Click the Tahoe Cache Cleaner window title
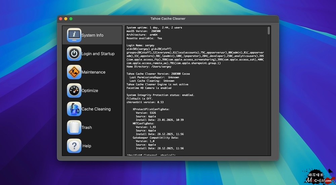The width and height of the screenshot is (336, 185). 168,19
